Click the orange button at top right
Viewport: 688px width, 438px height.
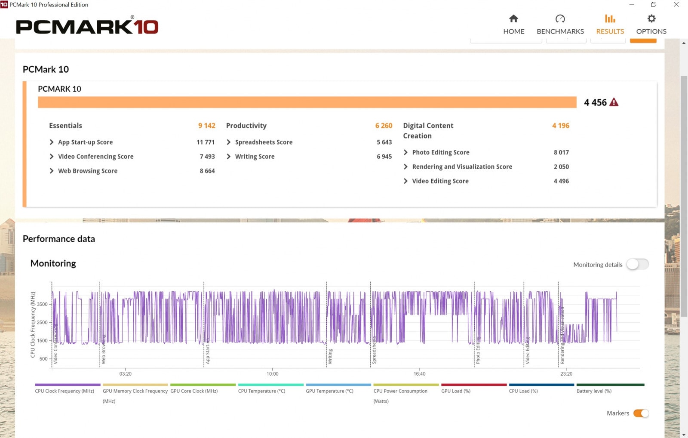[x=643, y=40]
